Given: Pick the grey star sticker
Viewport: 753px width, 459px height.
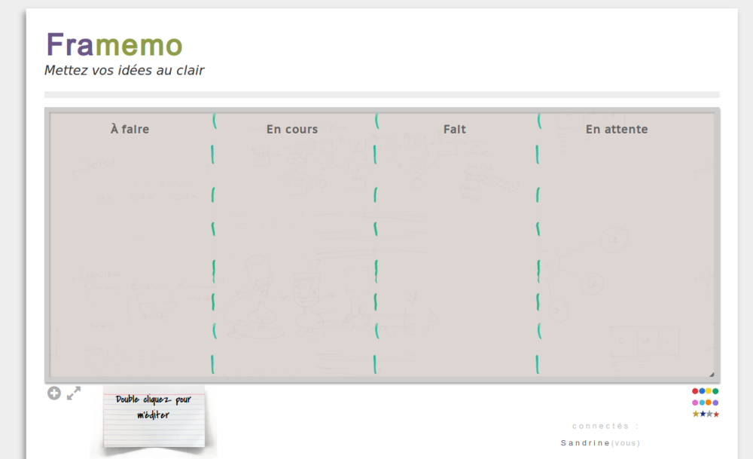Looking at the screenshot, I should click(709, 414).
